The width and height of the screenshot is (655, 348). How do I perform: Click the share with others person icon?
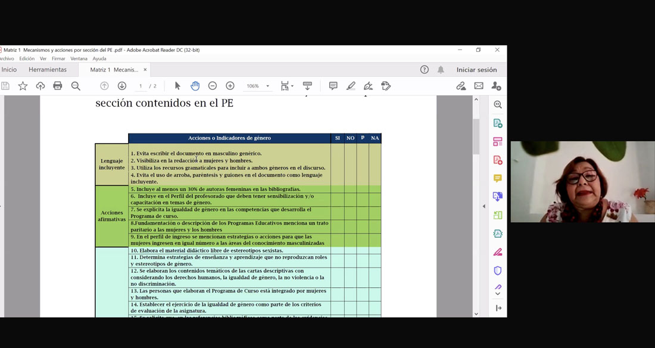click(496, 86)
